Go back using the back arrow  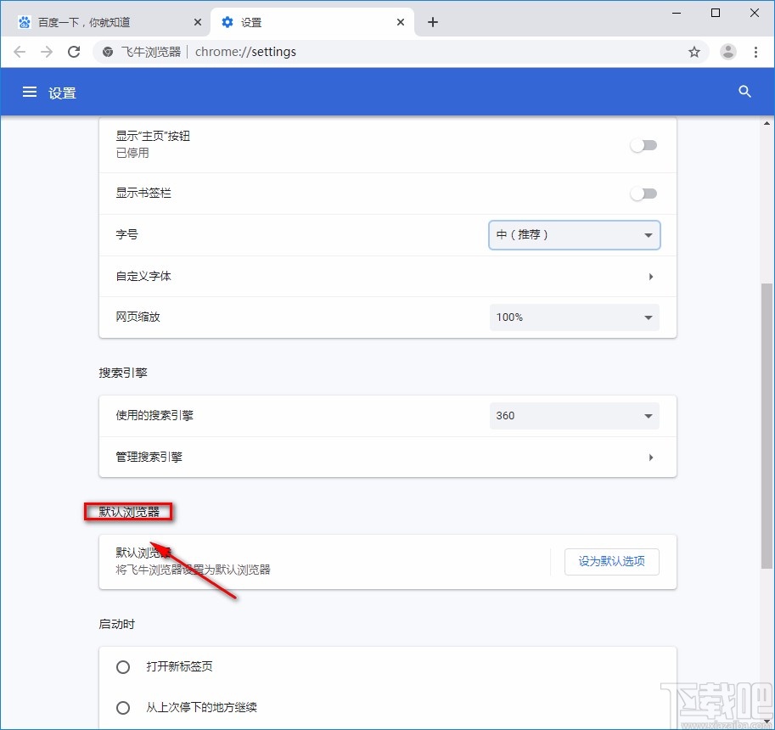tap(20, 52)
